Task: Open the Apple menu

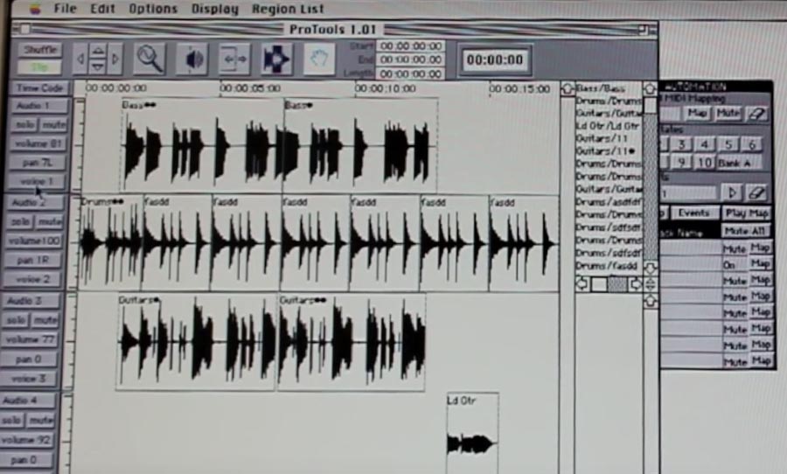Action: click(x=35, y=9)
